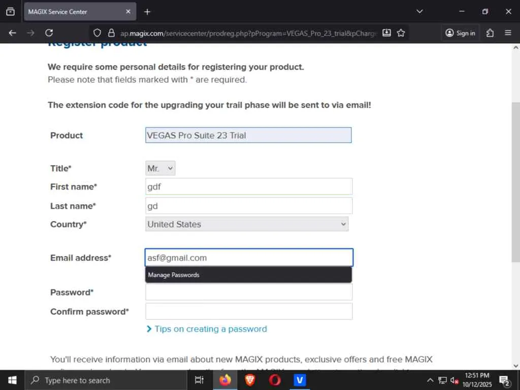Open the clock showing 12:51 PM
The width and height of the screenshot is (520, 390).
pos(477,380)
